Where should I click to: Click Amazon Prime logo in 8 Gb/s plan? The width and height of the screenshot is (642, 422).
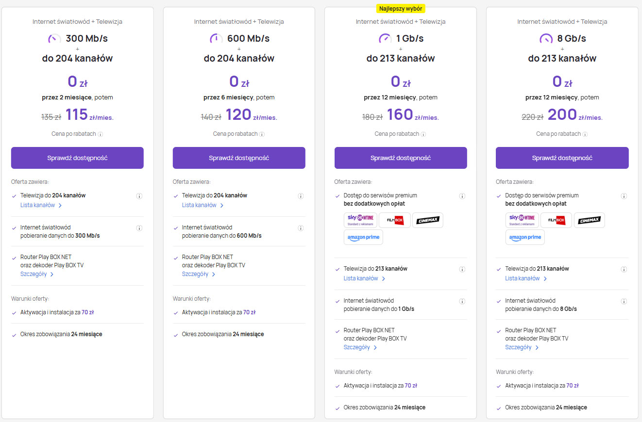[525, 237]
